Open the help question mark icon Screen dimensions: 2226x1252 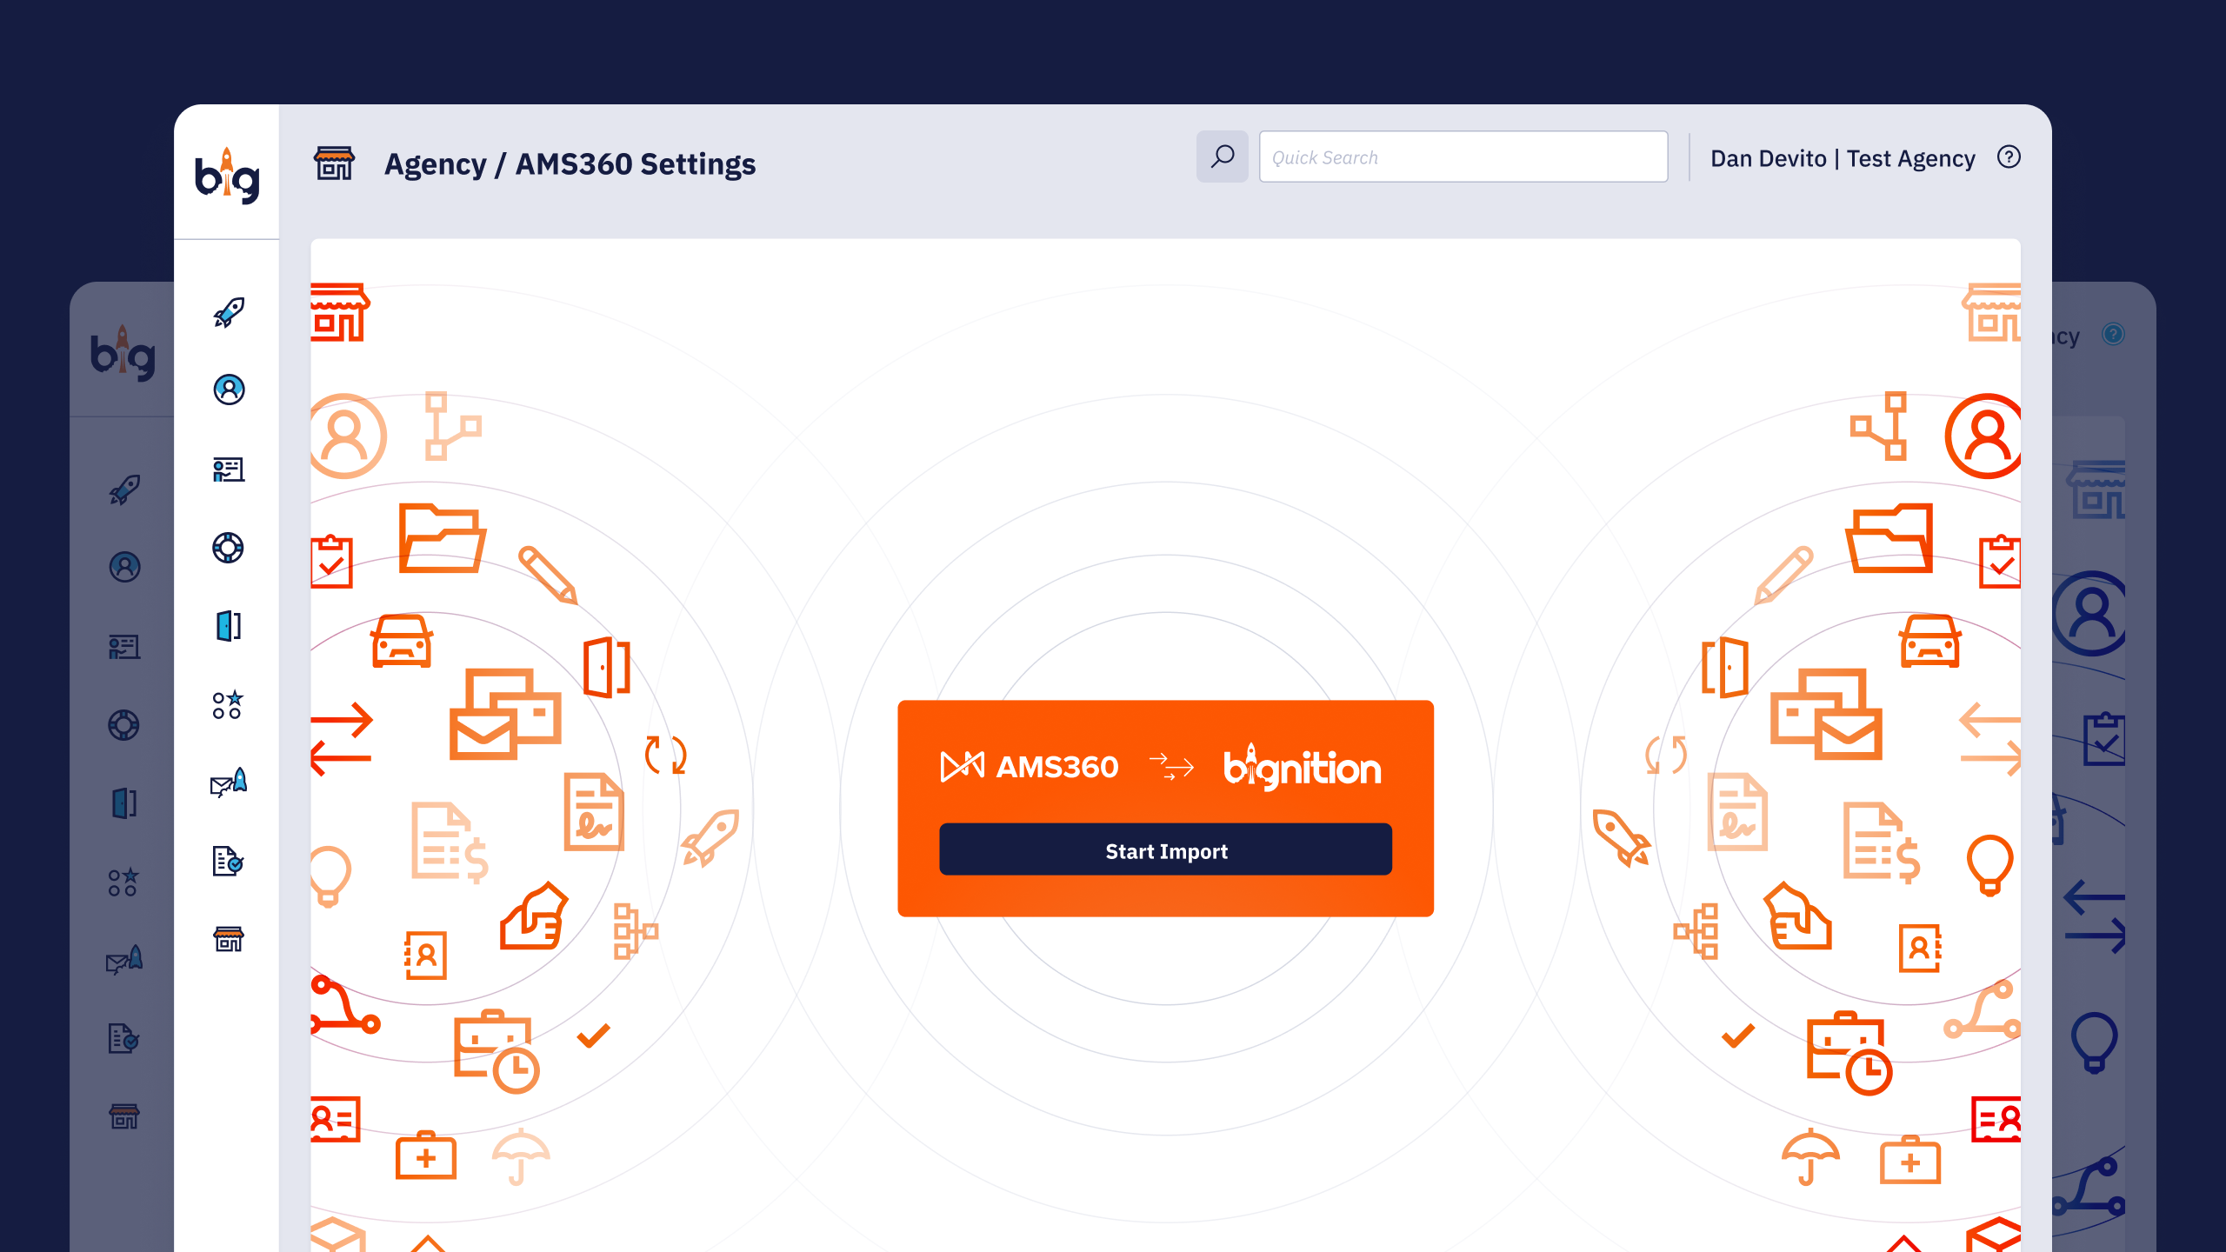[x=2009, y=157]
